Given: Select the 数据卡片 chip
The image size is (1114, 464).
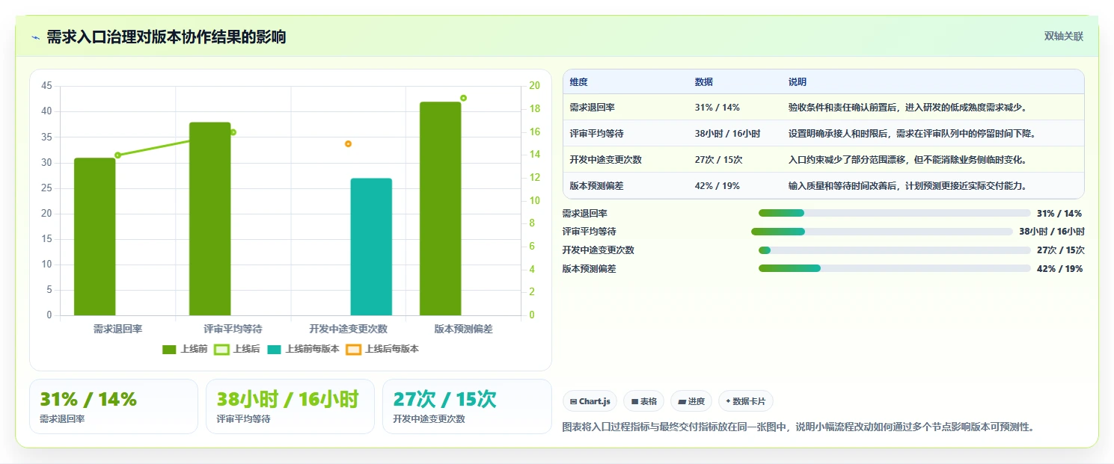Looking at the screenshot, I should pos(746,401).
